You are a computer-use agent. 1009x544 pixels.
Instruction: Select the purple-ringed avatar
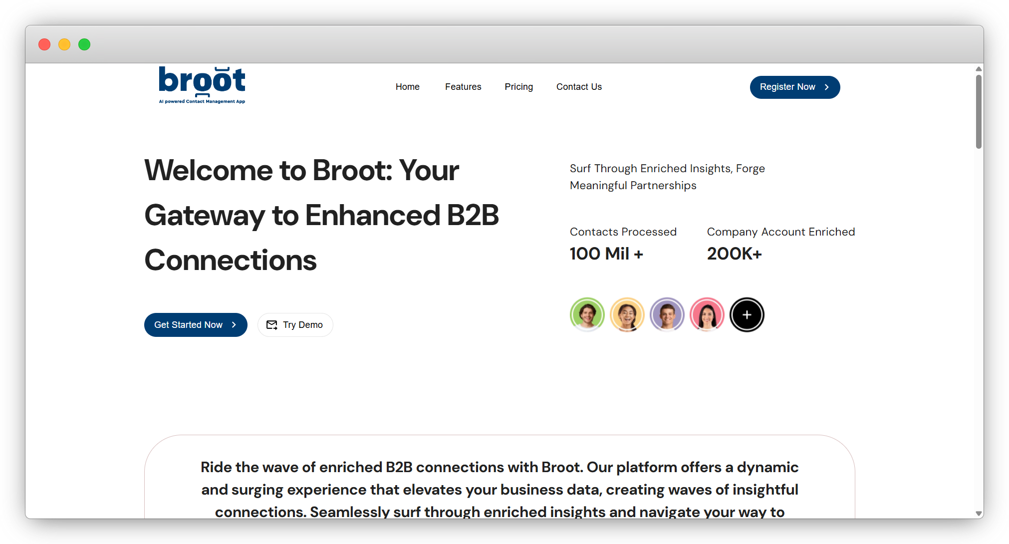667,315
